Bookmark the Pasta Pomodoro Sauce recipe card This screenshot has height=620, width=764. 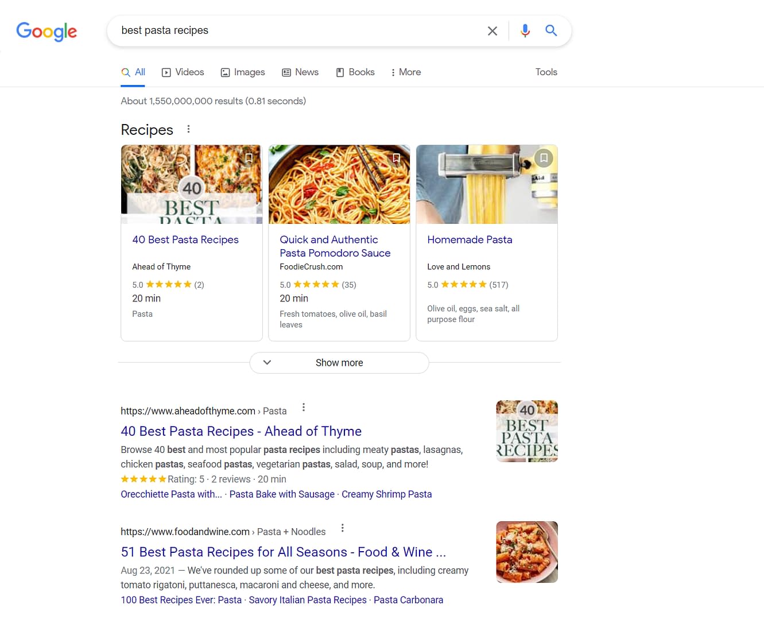[x=396, y=157]
